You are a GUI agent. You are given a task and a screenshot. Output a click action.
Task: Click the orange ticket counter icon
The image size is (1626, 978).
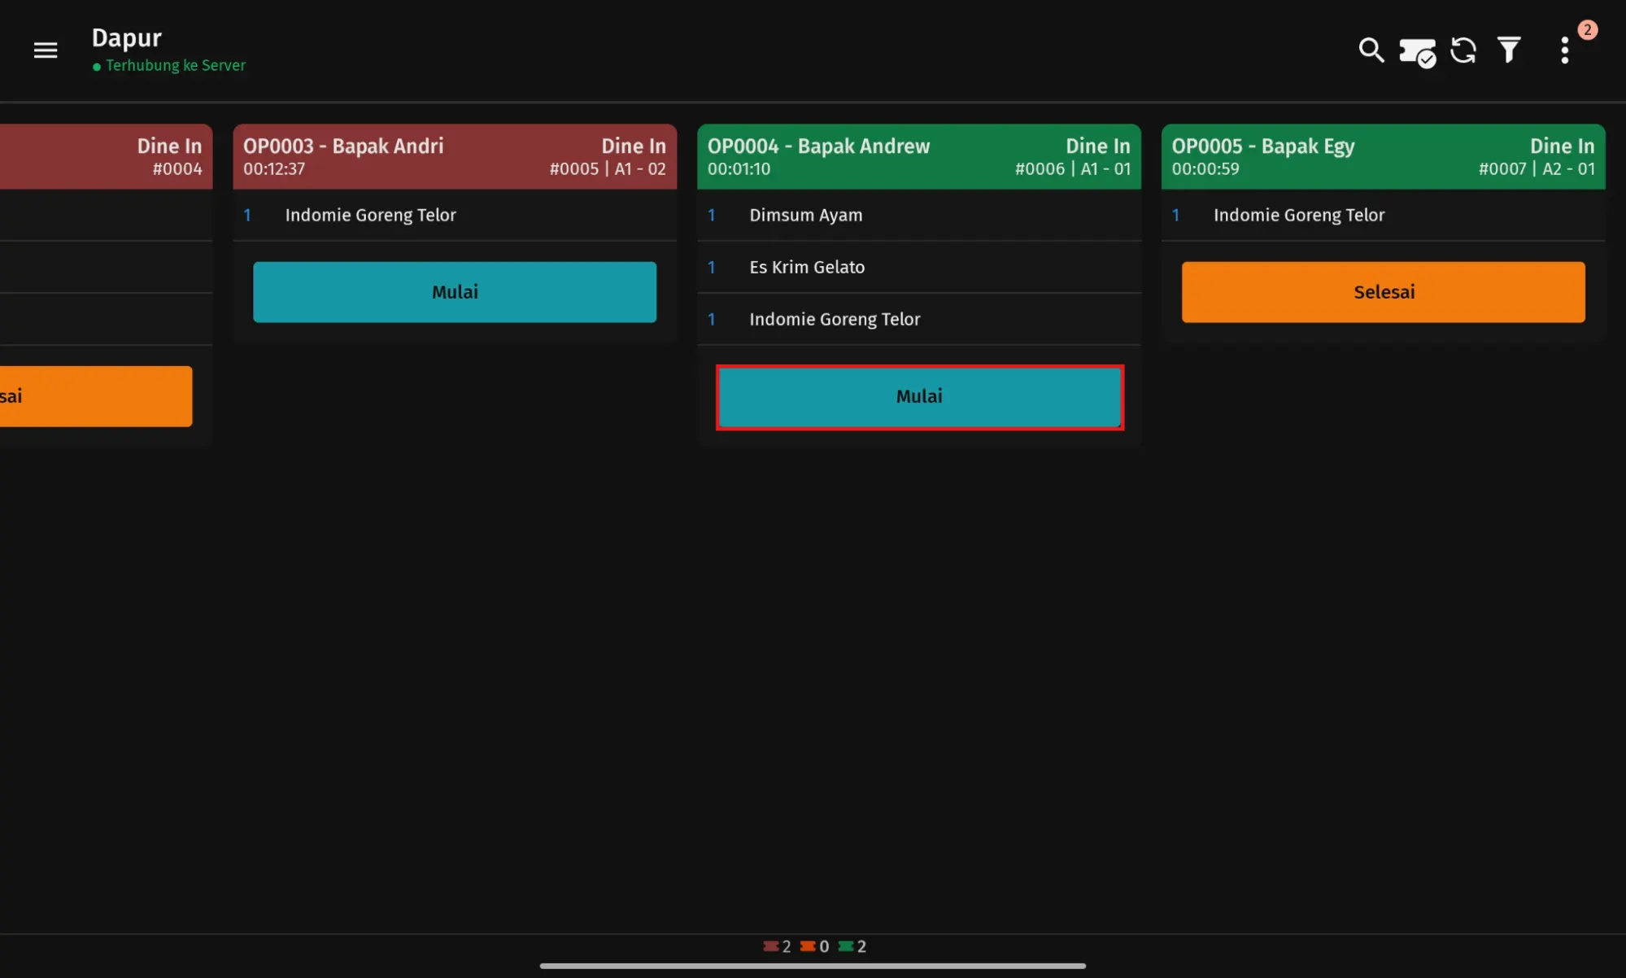(x=808, y=946)
